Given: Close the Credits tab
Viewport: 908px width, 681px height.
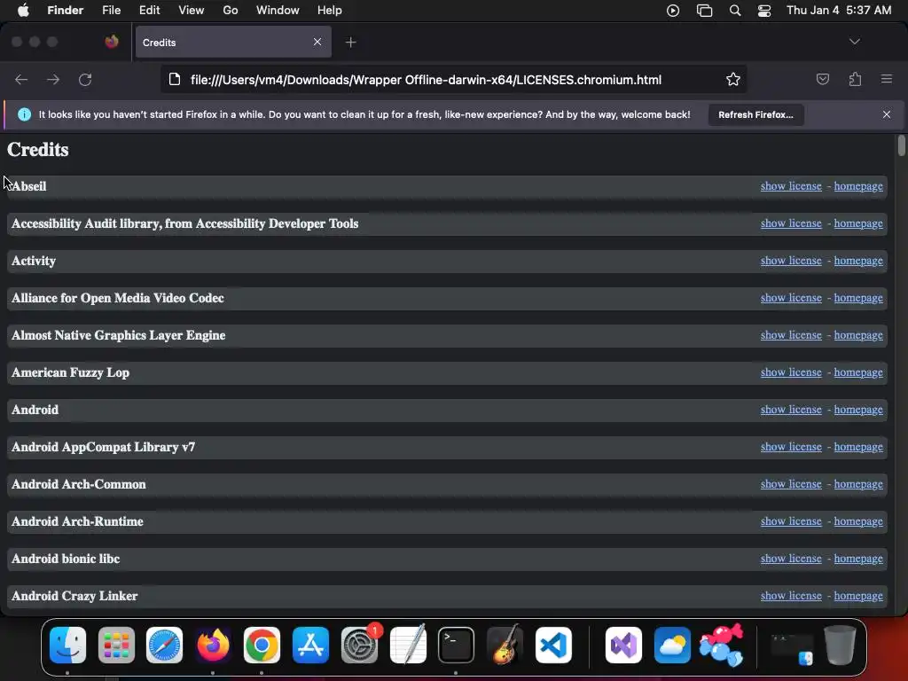Looking at the screenshot, I should pos(317,42).
